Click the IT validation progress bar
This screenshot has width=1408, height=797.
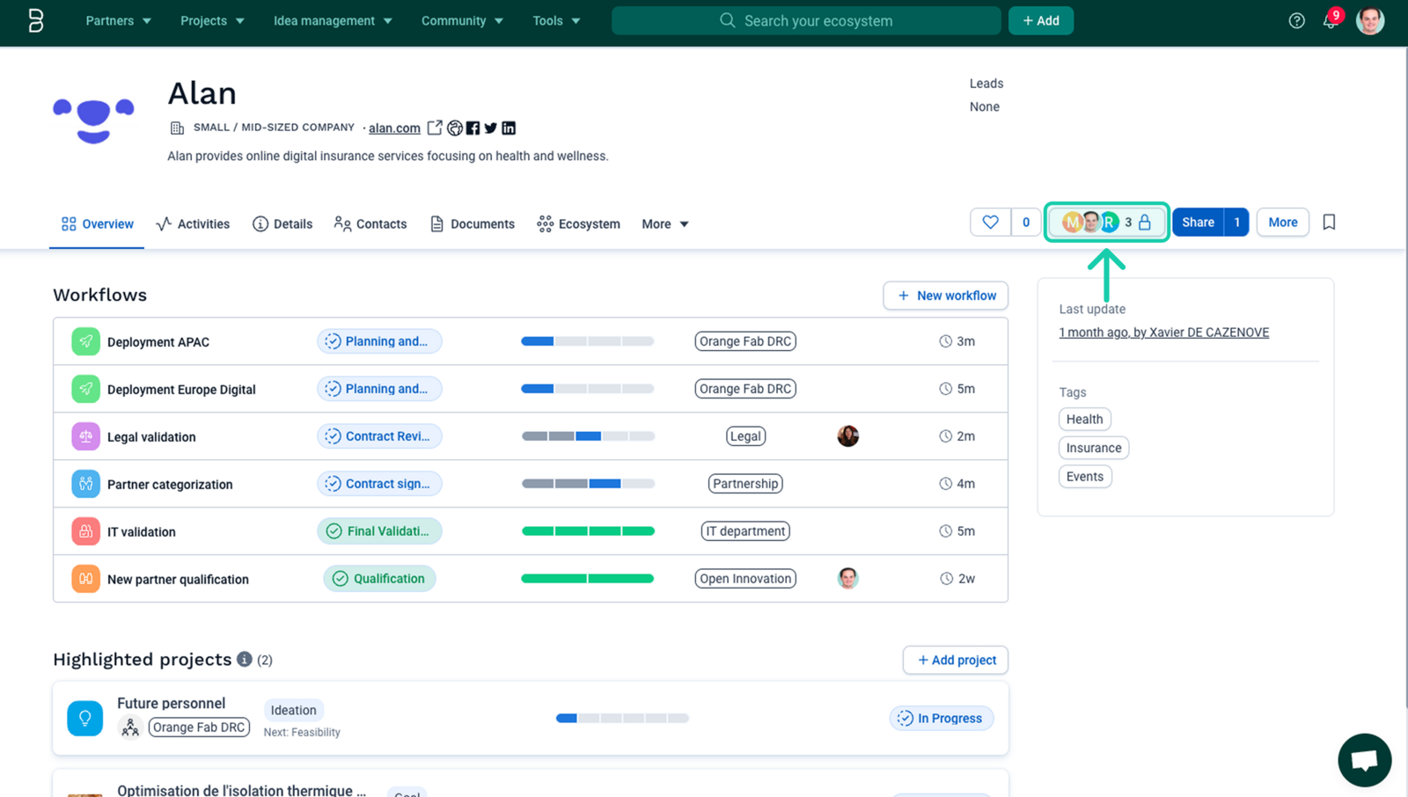pyautogui.click(x=588, y=531)
